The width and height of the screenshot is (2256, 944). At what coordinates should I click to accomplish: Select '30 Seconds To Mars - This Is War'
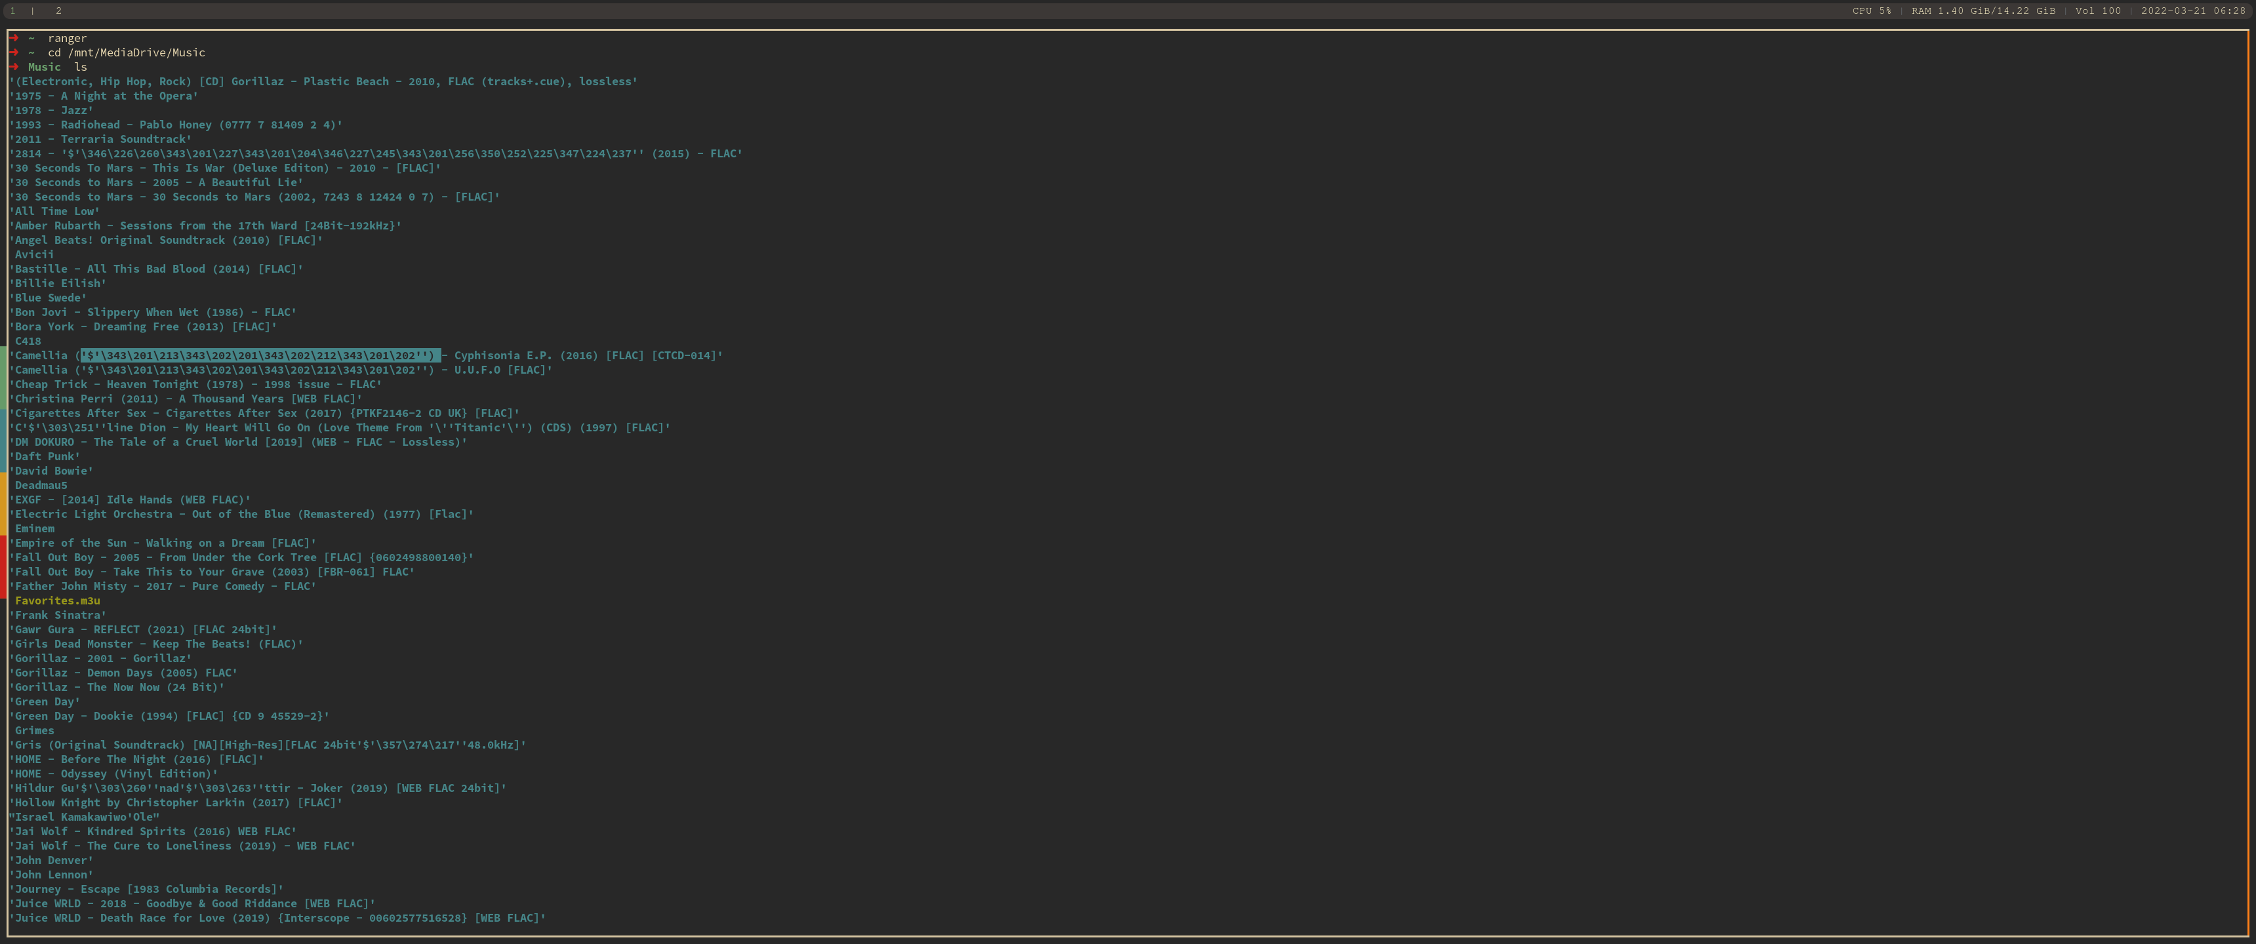pyautogui.click(x=225, y=168)
